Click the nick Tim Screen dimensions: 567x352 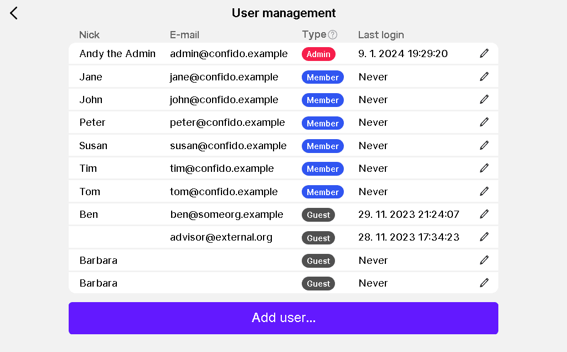click(88, 169)
